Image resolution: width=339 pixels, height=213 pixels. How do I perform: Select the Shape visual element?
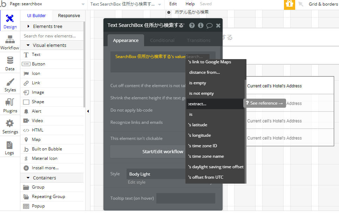click(x=52, y=102)
